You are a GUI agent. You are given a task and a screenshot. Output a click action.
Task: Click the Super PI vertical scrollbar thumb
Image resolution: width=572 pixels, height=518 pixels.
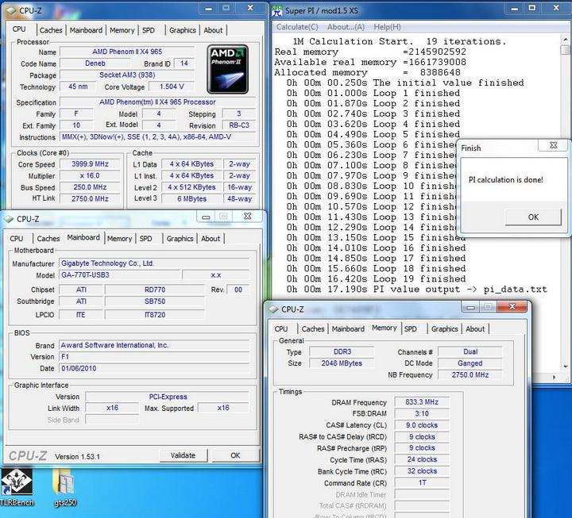coord(566,50)
